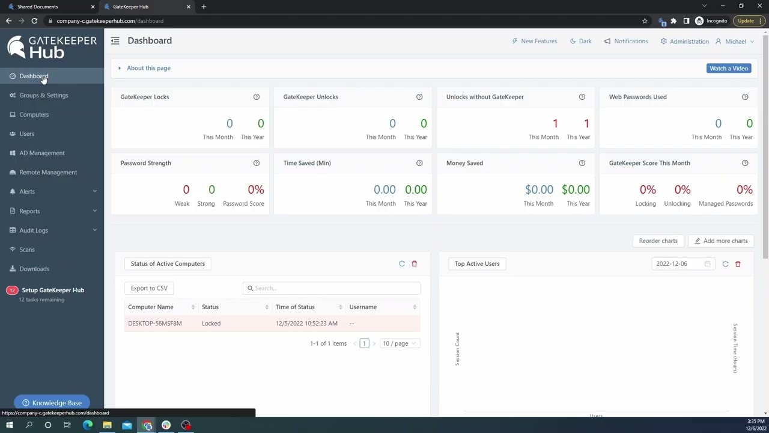Open Time Saved help icon
Screen dimensions: 769x433
tap(419, 163)
